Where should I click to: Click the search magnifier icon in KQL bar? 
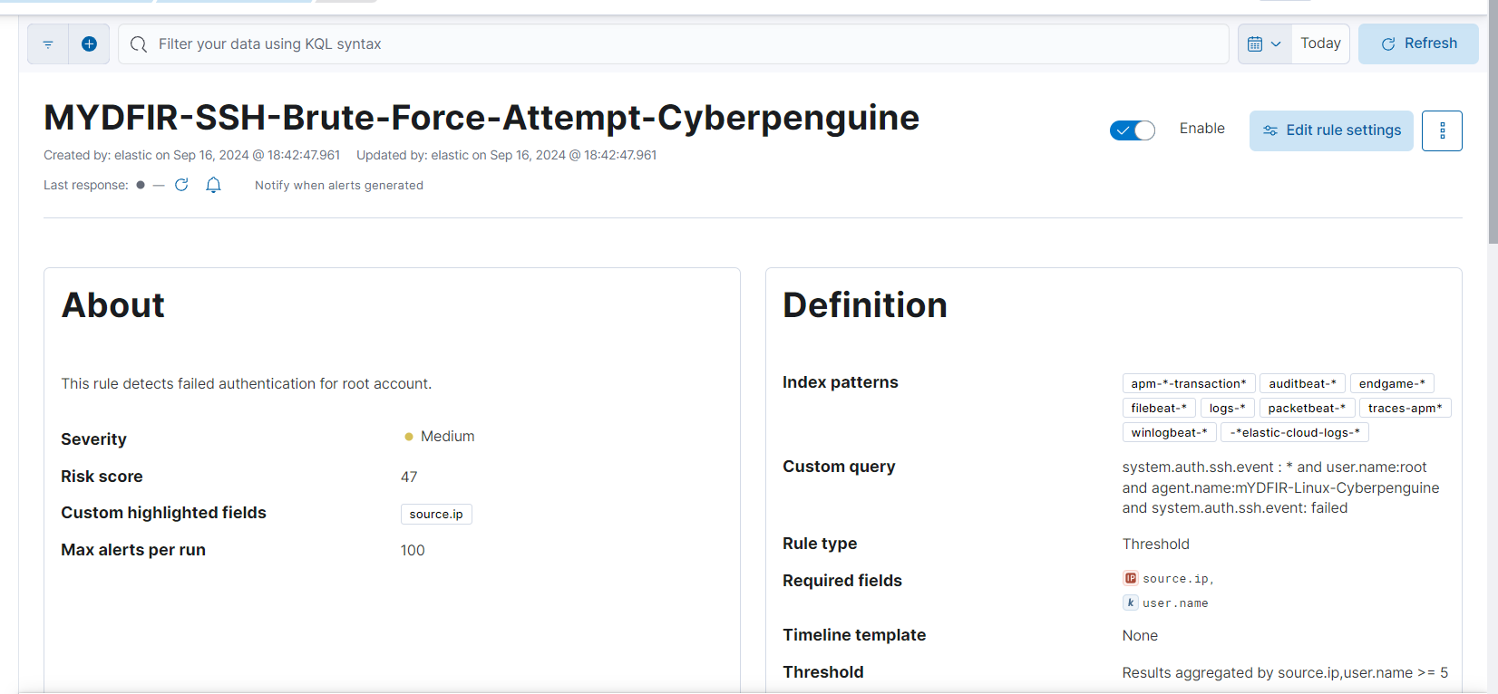point(139,44)
